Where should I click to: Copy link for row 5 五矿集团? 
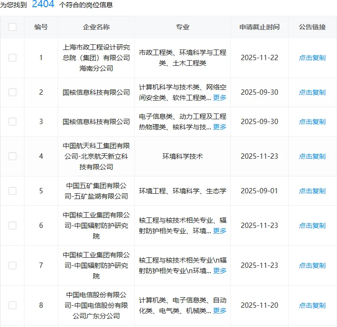[313, 191]
